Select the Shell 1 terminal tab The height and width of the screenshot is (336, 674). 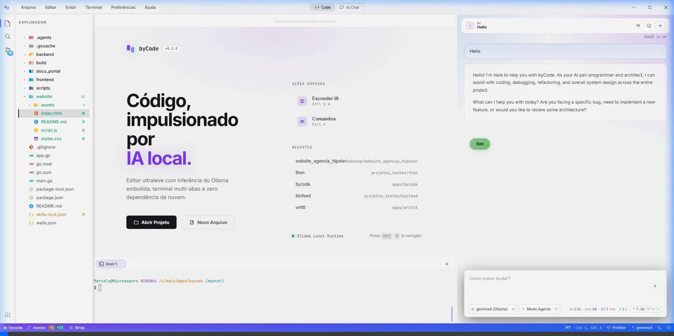[111, 264]
